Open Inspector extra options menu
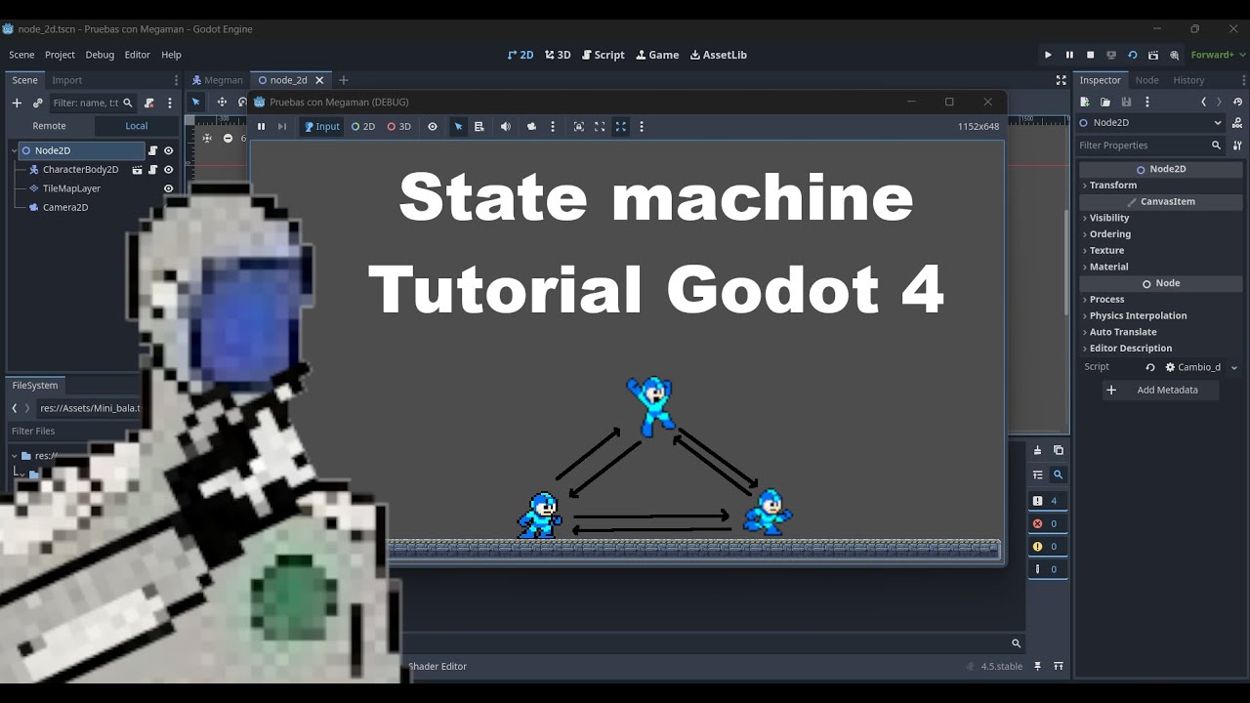This screenshot has height=703, width=1250. pos(1146,102)
